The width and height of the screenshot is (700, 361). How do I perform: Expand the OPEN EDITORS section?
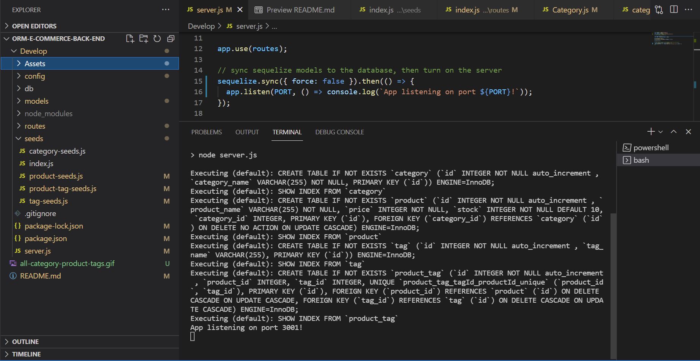(x=34, y=26)
